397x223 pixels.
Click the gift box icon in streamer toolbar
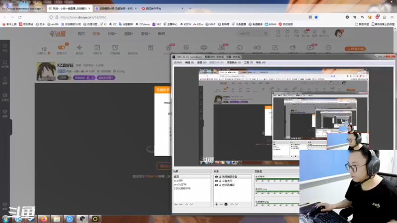(151, 47)
